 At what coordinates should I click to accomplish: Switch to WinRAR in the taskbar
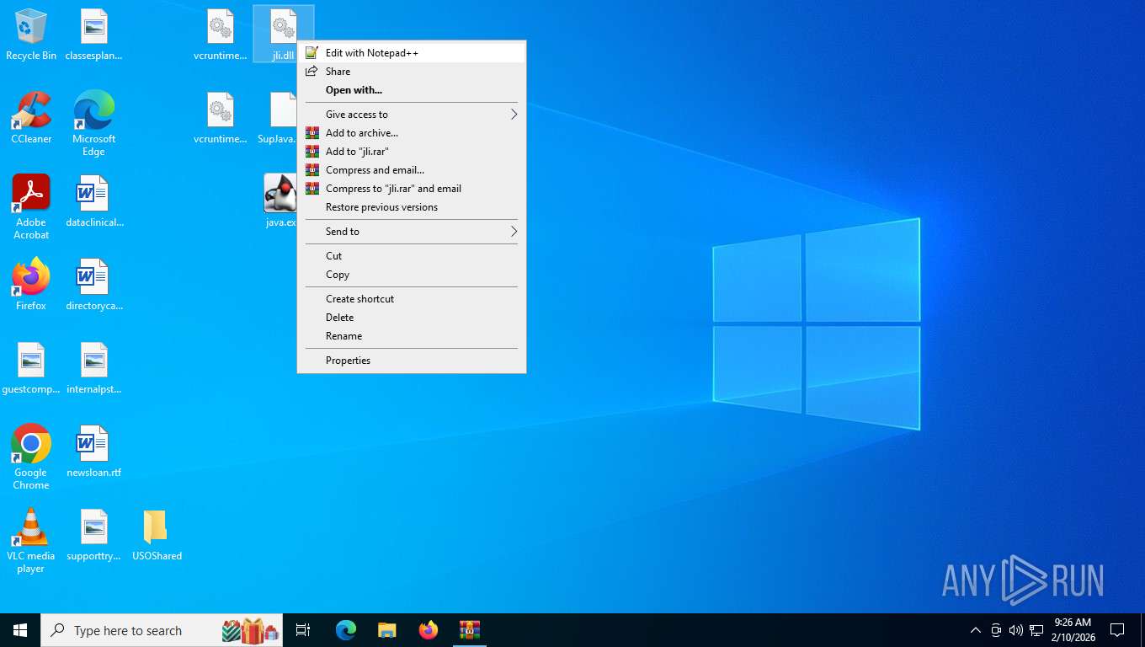click(470, 630)
